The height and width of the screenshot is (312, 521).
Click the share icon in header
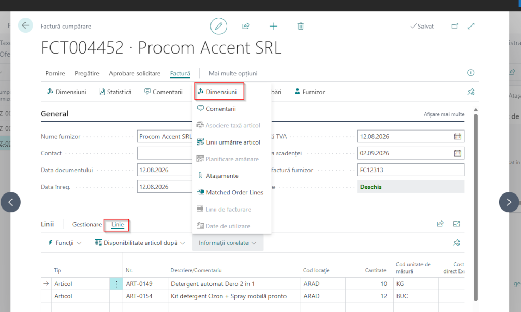246,26
